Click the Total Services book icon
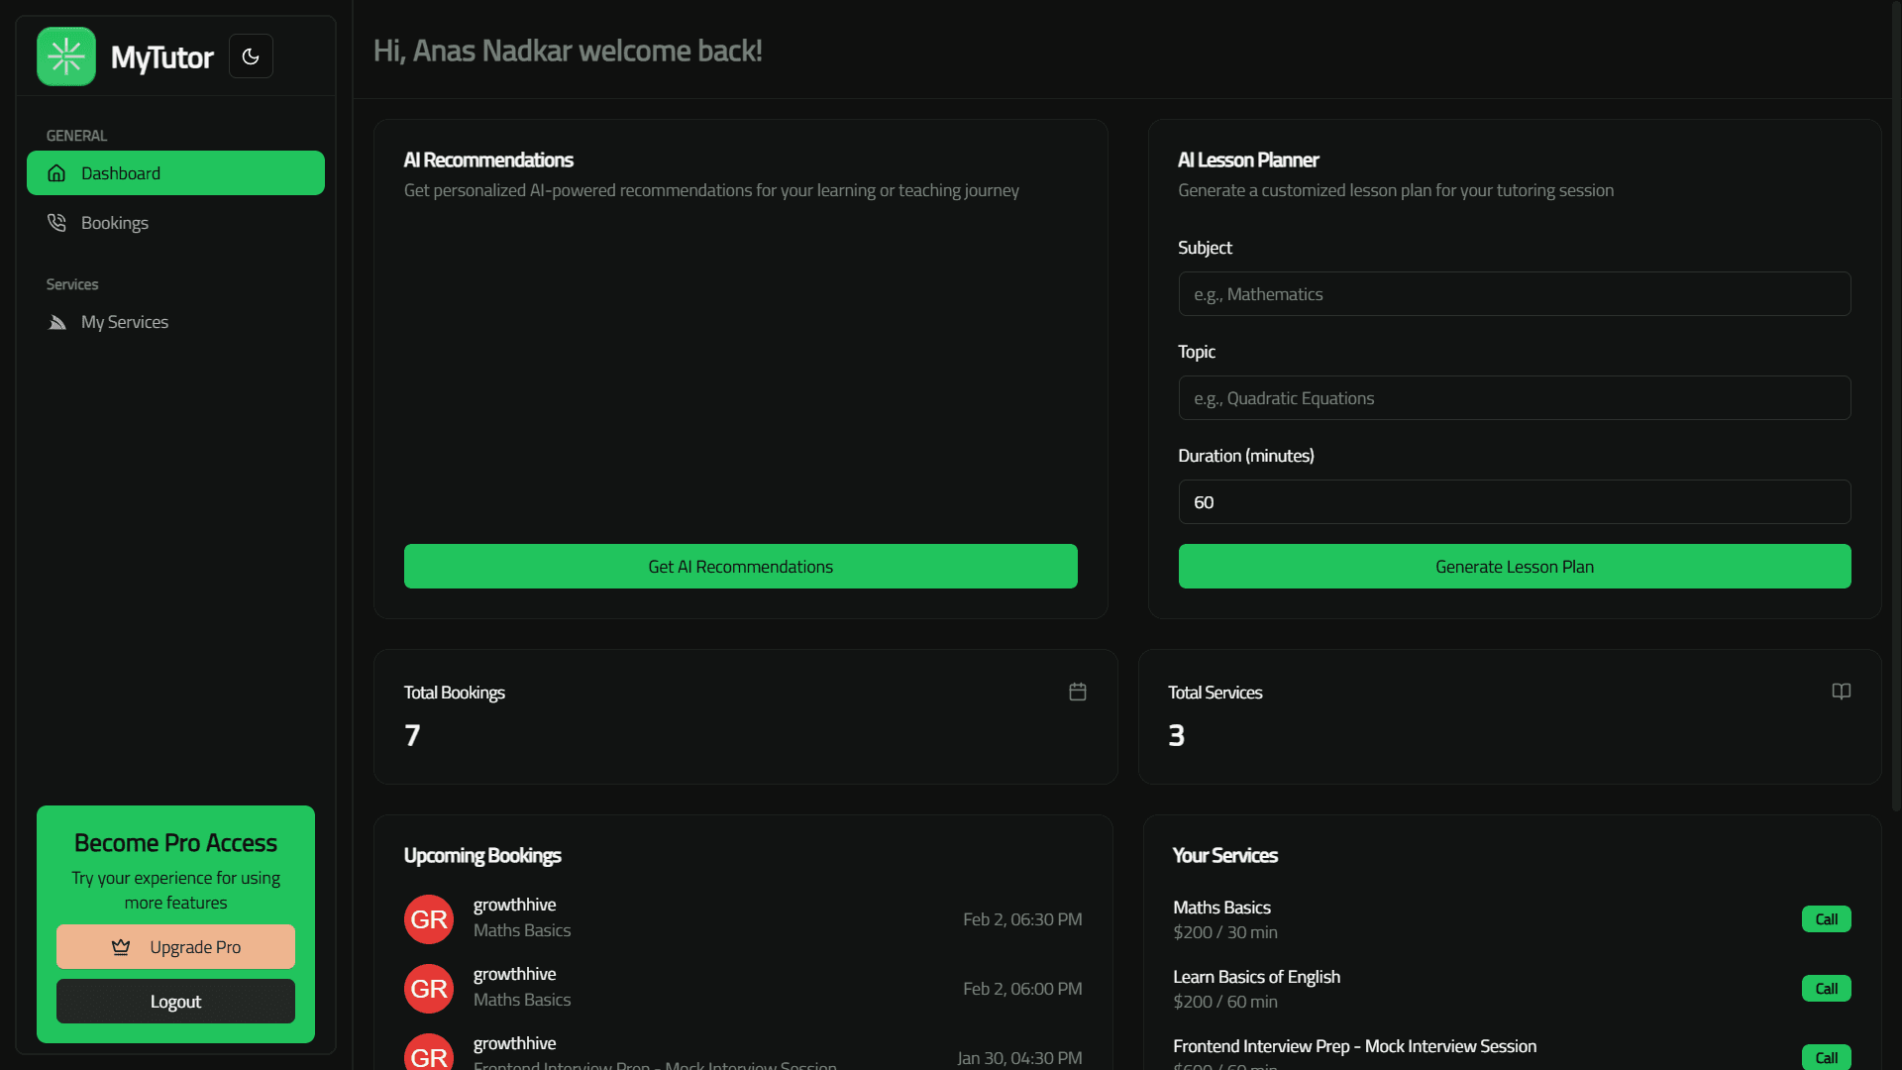The image size is (1902, 1070). tap(1842, 692)
